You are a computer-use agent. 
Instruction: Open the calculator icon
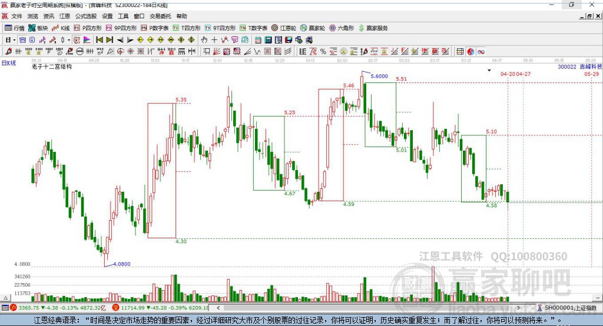point(268,40)
